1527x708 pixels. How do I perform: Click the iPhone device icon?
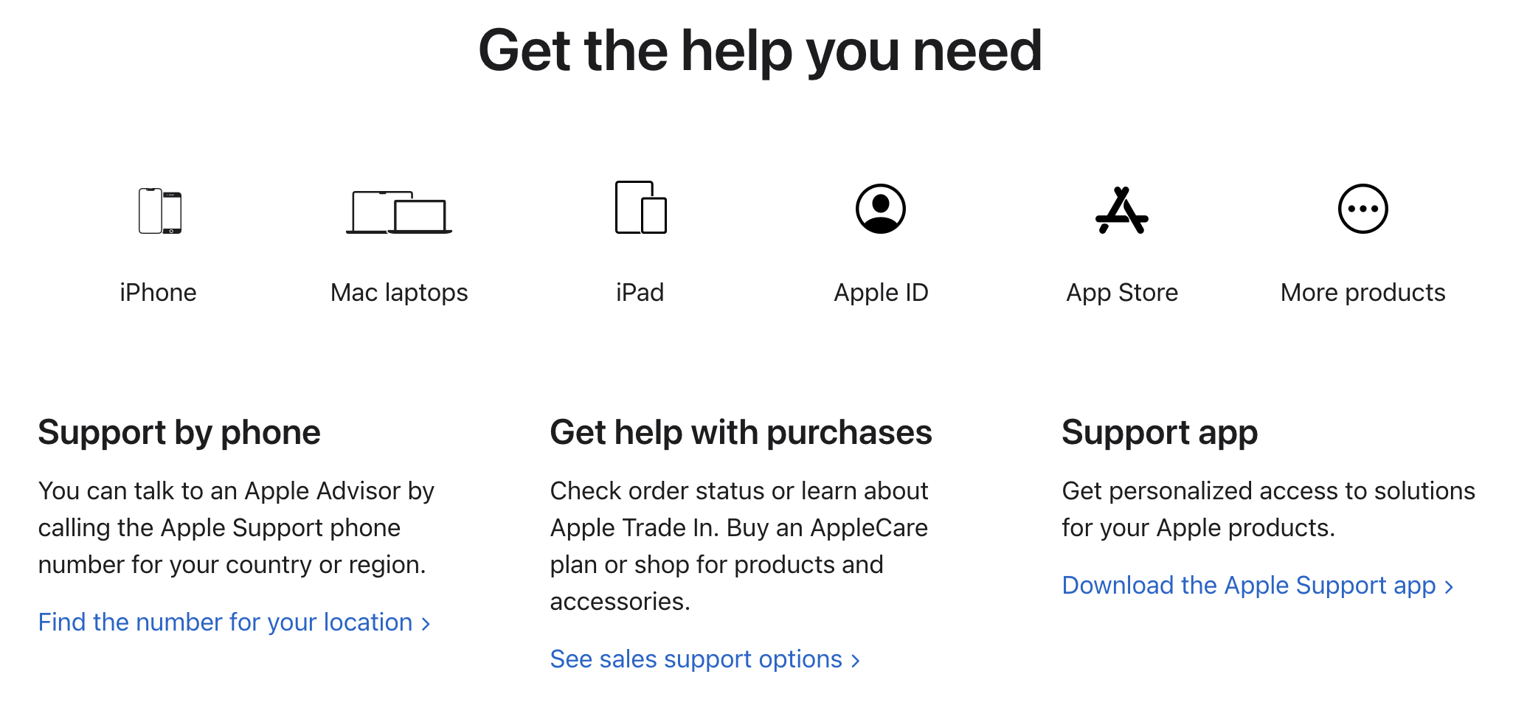(x=160, y=211)
